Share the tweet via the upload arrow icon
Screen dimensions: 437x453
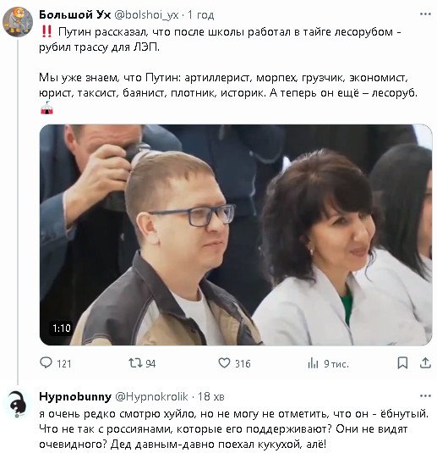(x=425, y=363)
